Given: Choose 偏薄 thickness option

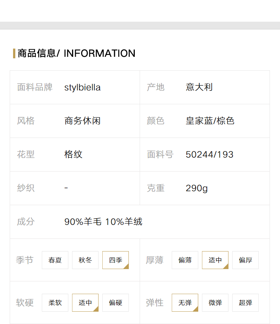Looking at the screenshot, I should tap(185, 260).
